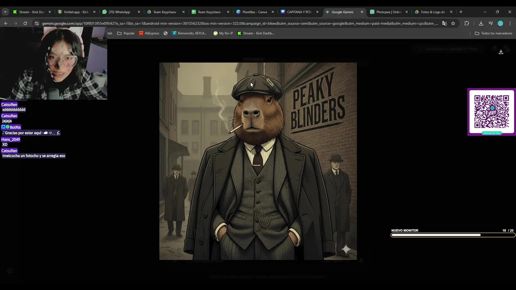Image resolution: width=516 pixels, height=290 pixels.
Task: Open the Popular bookmarks folder
Action: (126, 33)
